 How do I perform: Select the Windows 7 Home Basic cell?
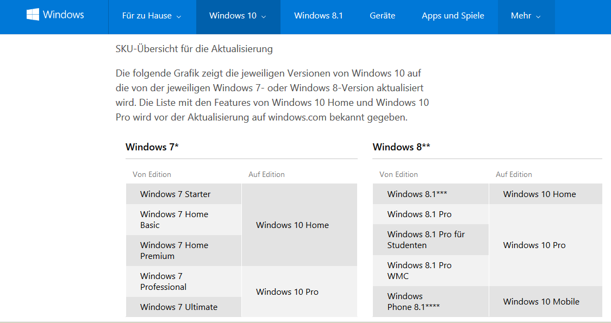pos(184,219)
